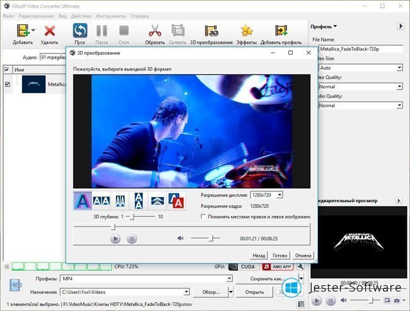Click the profile film icon at bottom left

pyautogui.click(x=16, y=285)
